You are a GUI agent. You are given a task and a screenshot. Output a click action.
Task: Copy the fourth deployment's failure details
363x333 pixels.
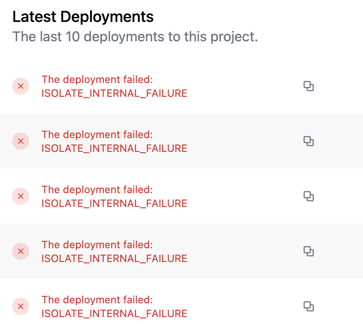pyautogui.click(x=308, y=251)
